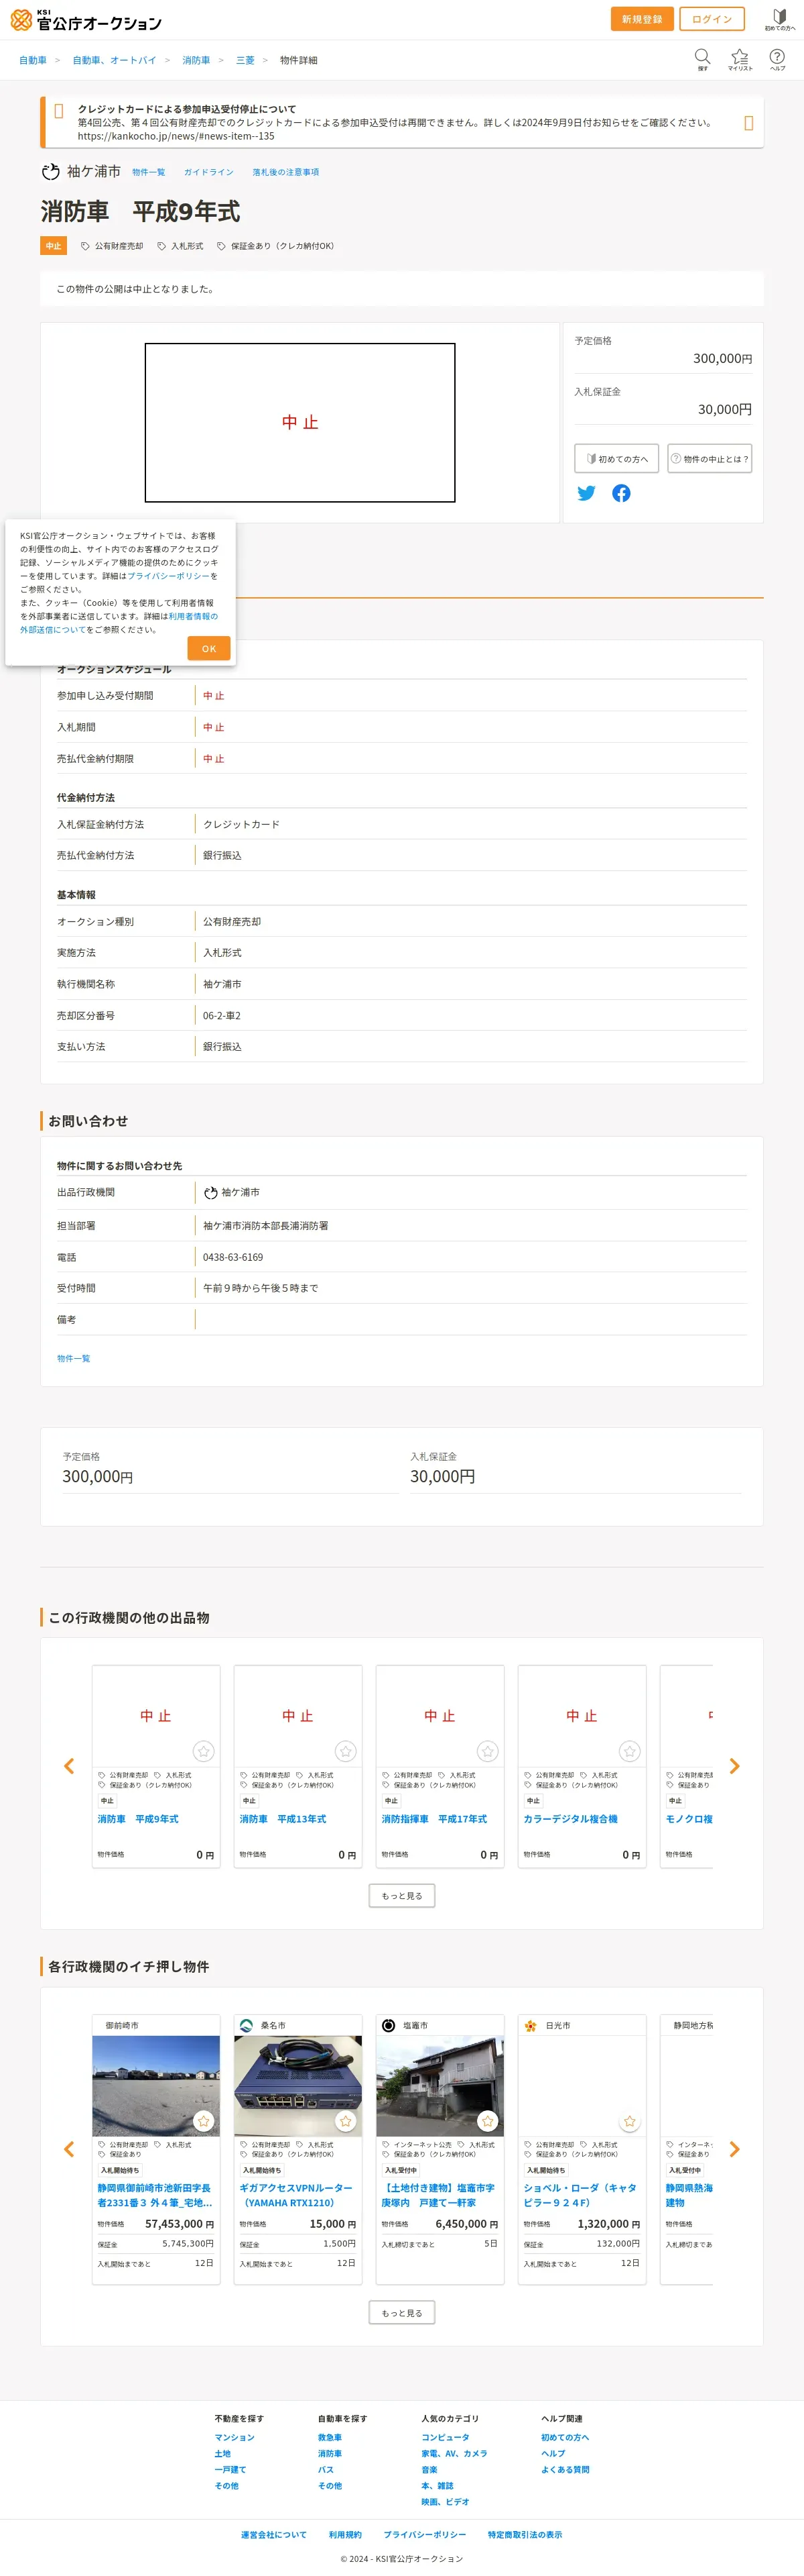Dismiss the credit card notice banner
Image resolution: width=804 pixels, height=2576 pixels.
pos(748,123)
